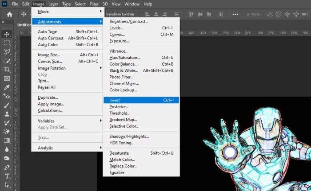The width and height of the screenshot is (311, 191).
Task: Select the Polygonal Lasso tool
Action: (7, 52)
